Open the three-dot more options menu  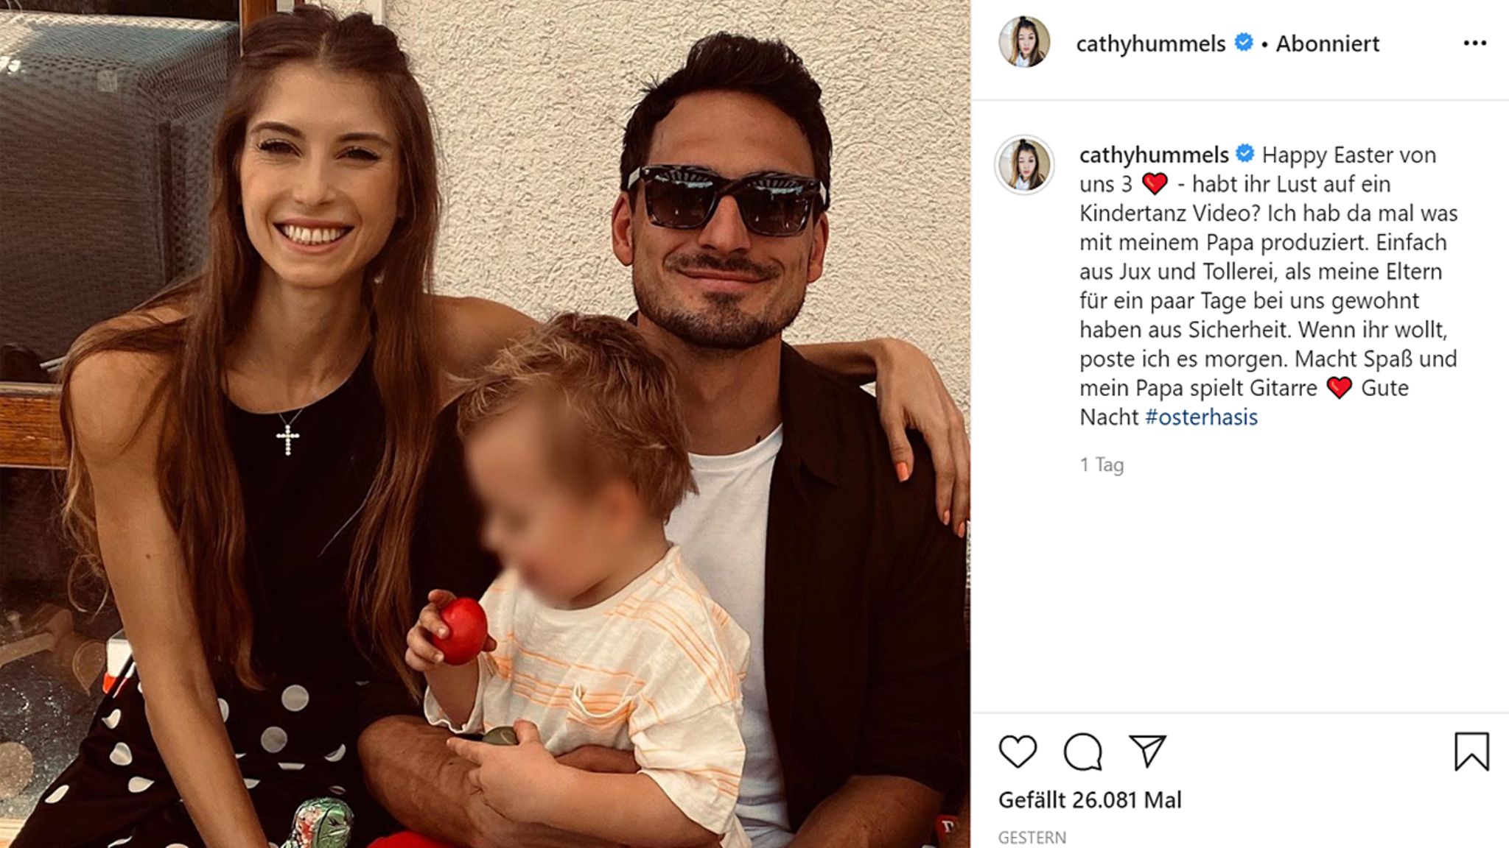1474,43
